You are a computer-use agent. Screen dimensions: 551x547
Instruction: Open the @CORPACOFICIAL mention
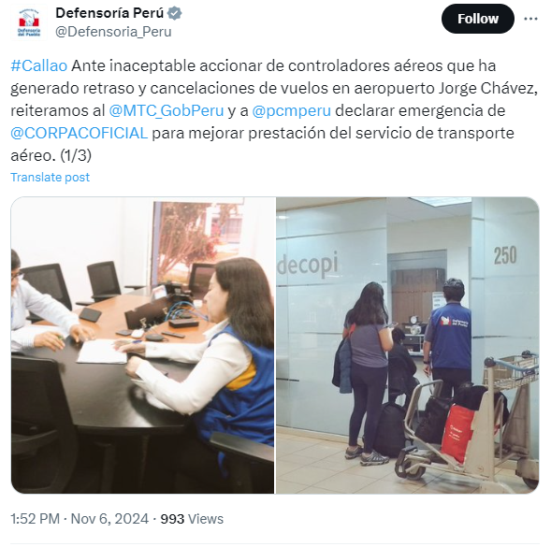(x=80, y=133)
